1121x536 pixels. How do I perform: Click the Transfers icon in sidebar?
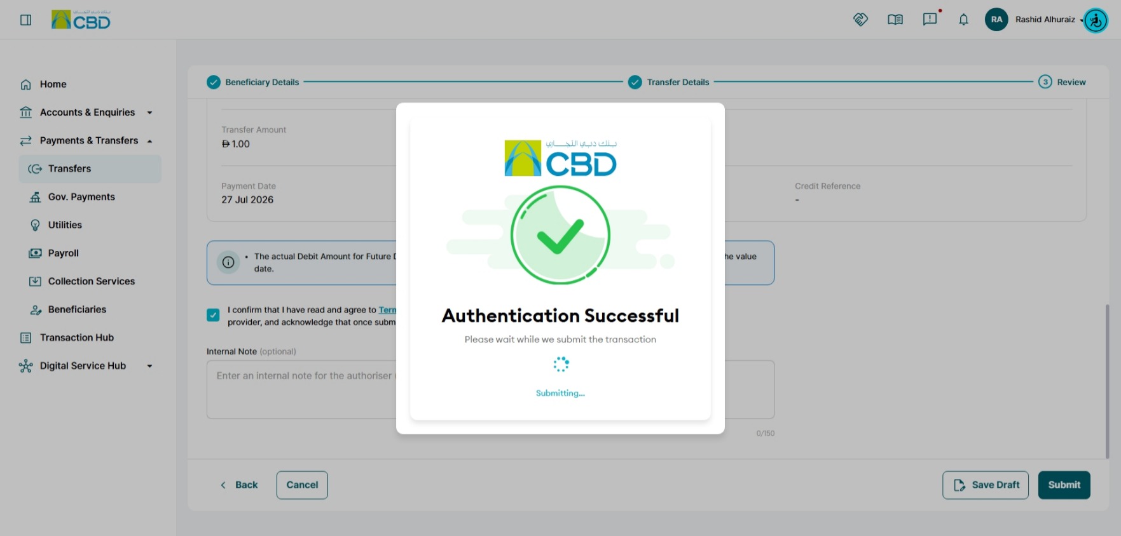pyautogui.click(x=35, y=169)
